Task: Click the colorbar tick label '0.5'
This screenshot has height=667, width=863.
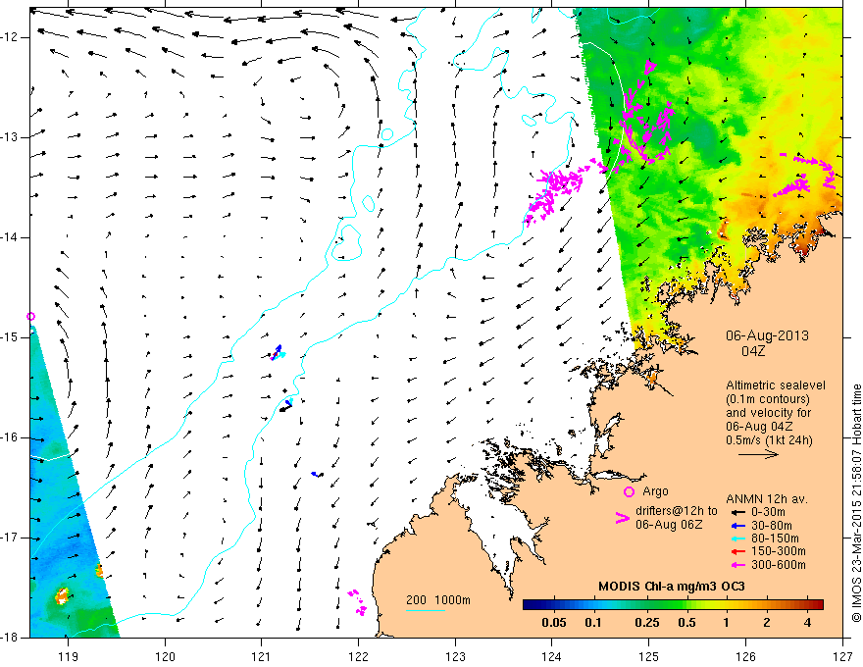Action: 686,623
